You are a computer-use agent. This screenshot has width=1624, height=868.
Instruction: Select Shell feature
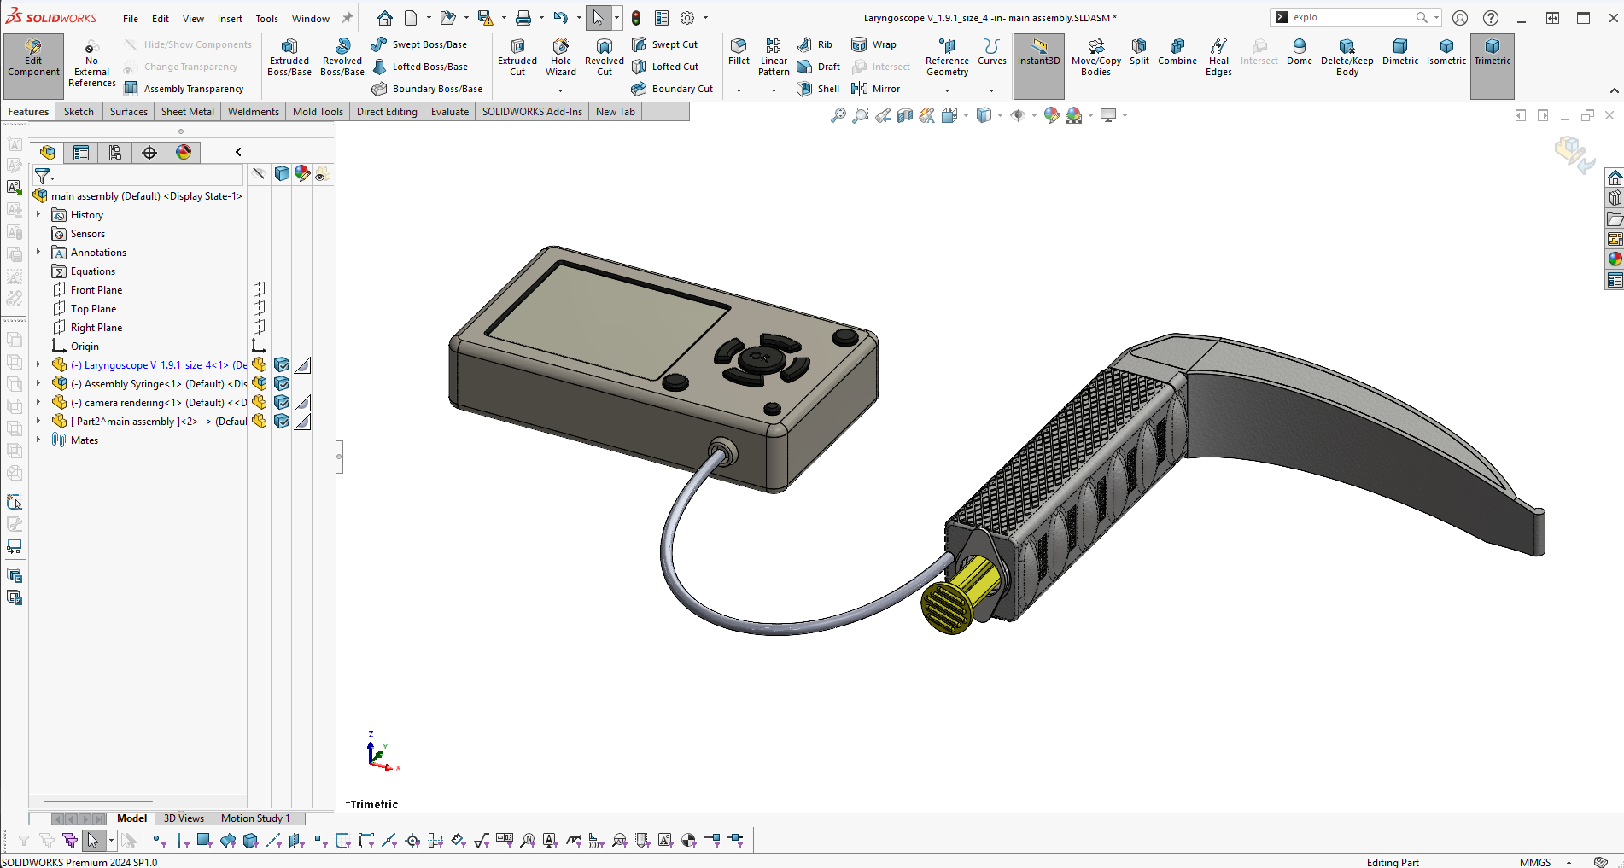pos(818,89)
